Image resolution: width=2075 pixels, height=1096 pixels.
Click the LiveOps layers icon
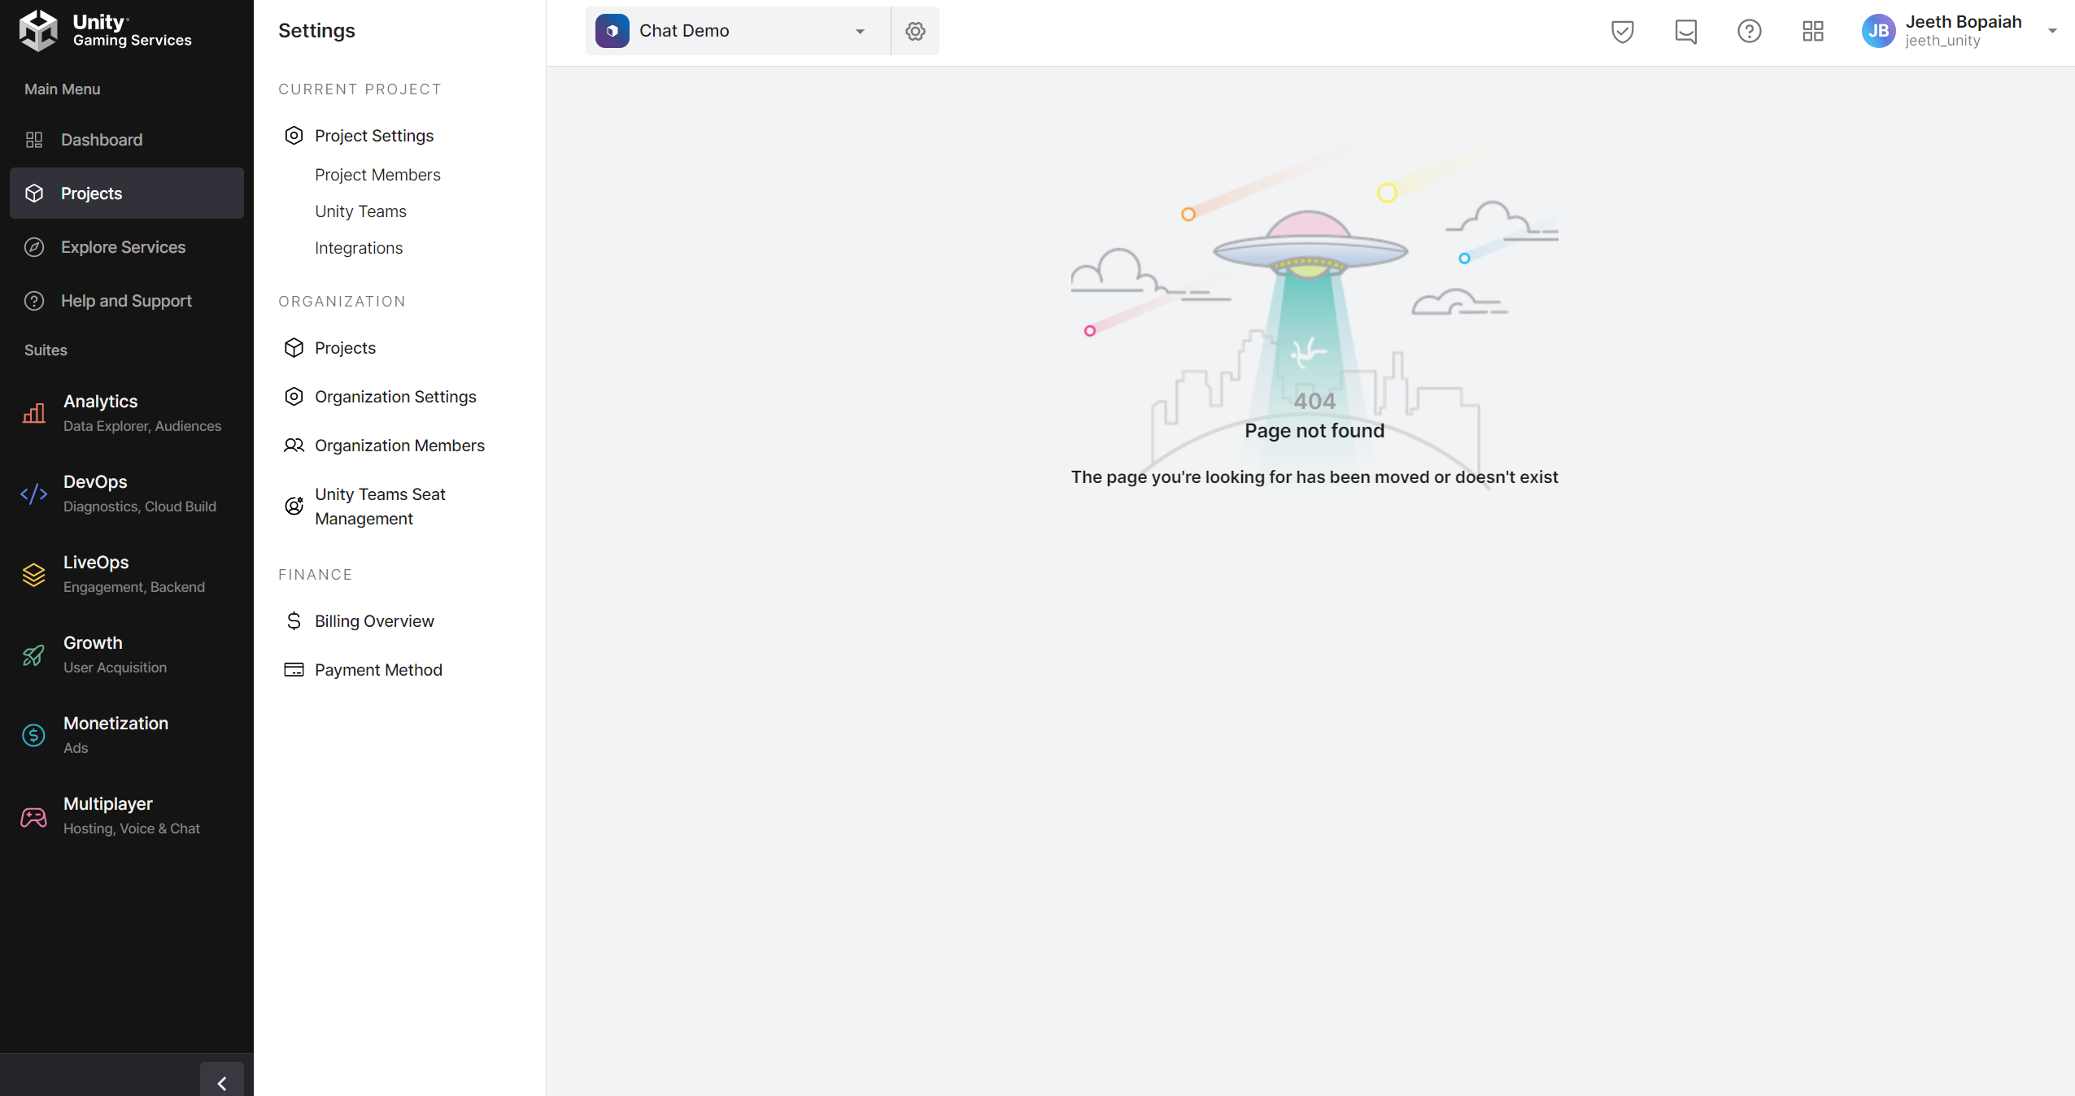coord(34,574)
